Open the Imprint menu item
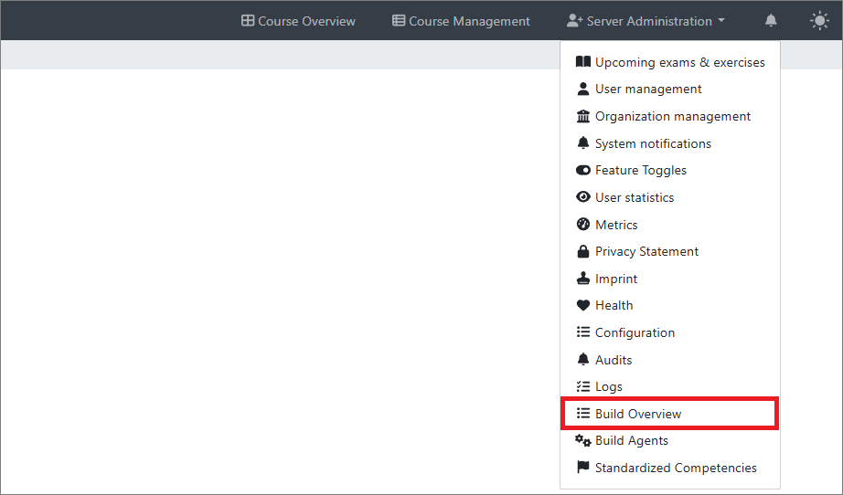Screen dimensions: 843x495 click(615, 279)
